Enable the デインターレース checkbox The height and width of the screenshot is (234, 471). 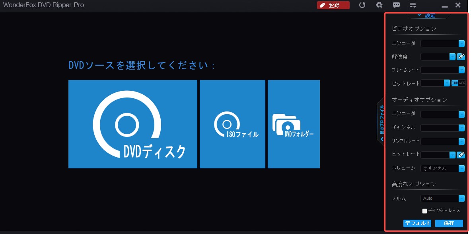pyautogui.click(x=424, y=211)
